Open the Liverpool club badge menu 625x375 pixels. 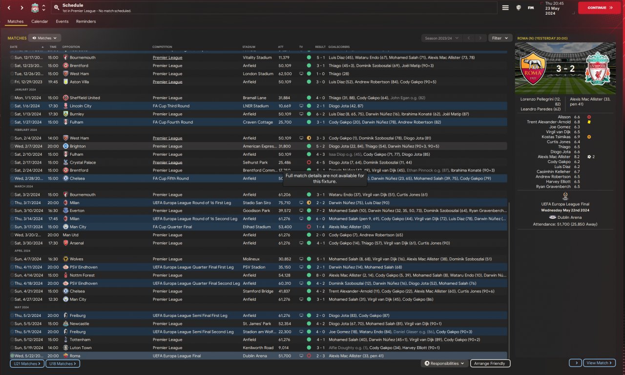(35, 8)
